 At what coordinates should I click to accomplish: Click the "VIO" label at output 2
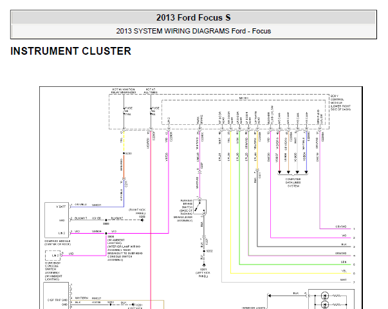point(344,236)
